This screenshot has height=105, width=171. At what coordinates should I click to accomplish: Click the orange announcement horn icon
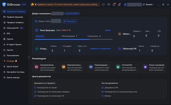32,4
